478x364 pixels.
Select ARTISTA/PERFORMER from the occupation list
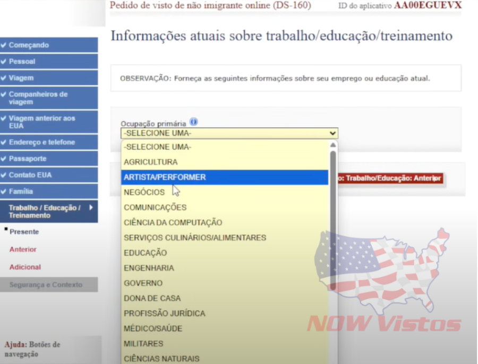point(165,177)
